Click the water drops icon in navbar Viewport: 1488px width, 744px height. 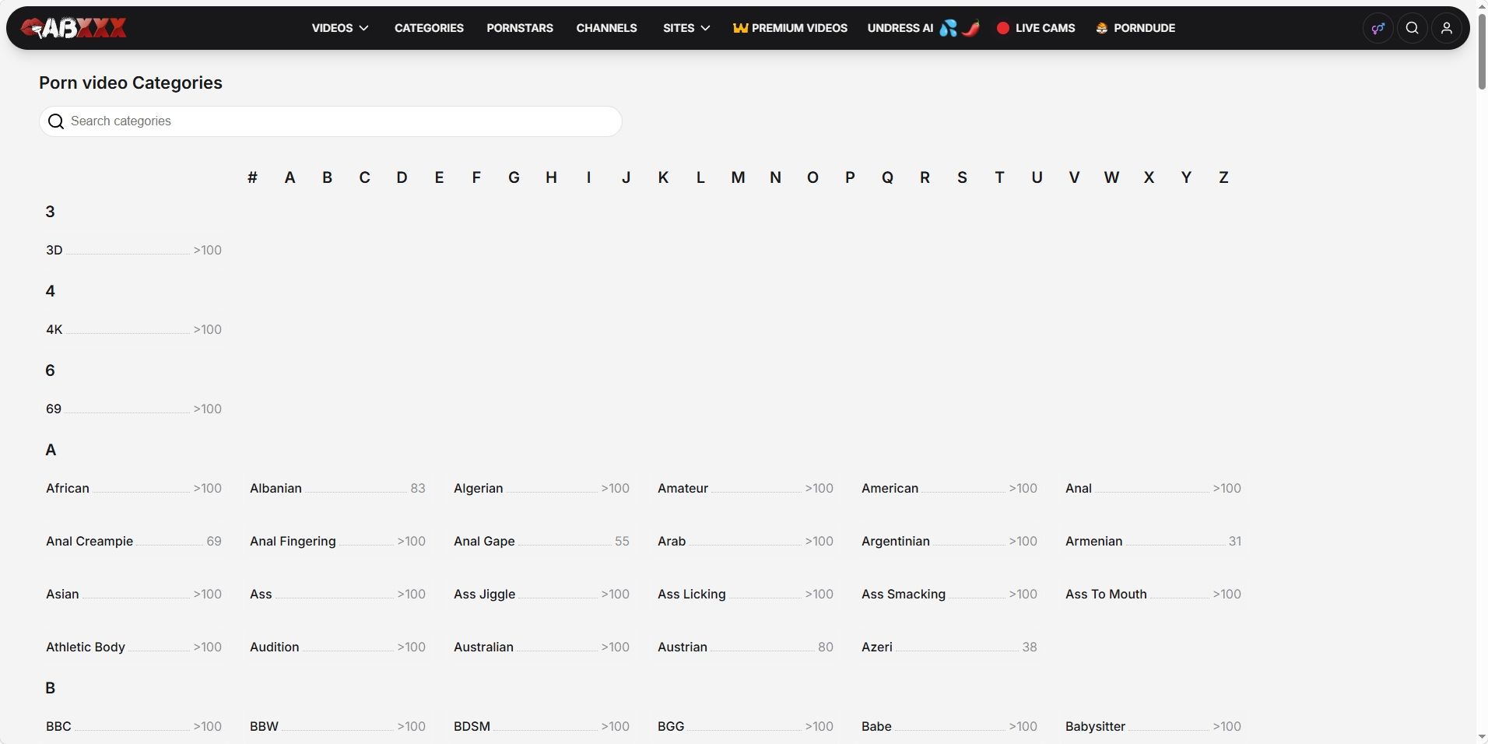[948, 28]
